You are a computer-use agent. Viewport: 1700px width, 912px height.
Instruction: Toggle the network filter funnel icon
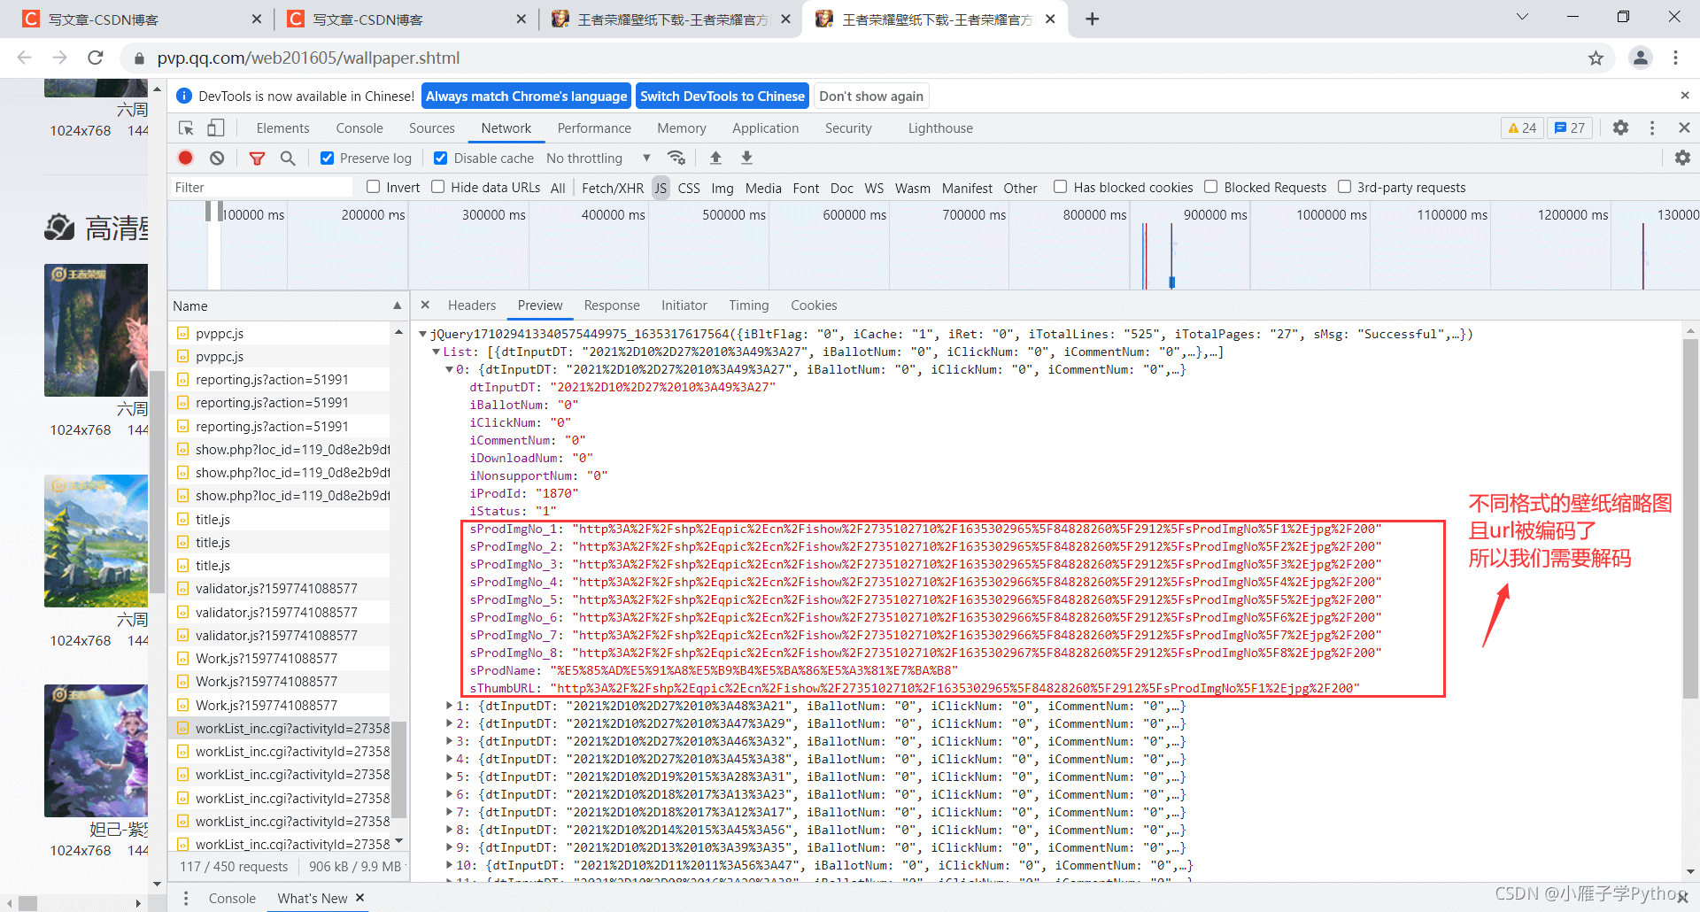(257, 158)
